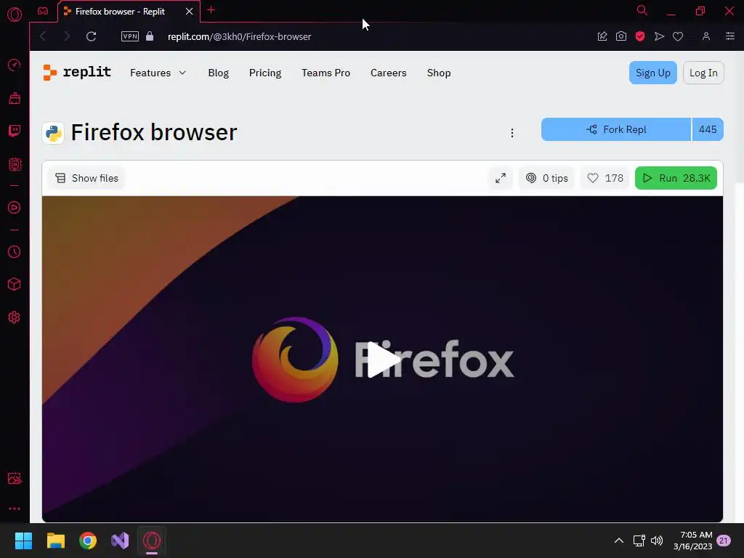Open the red ad blocker shield
Image resolution: width=744 pixels, height=558 pixels.
640,36
